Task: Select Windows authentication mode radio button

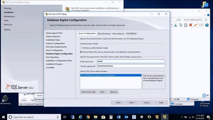Action: [x=81, y=48]
